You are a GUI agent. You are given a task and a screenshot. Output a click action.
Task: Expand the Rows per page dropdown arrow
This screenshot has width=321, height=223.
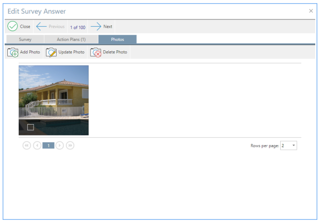[293, 146]
